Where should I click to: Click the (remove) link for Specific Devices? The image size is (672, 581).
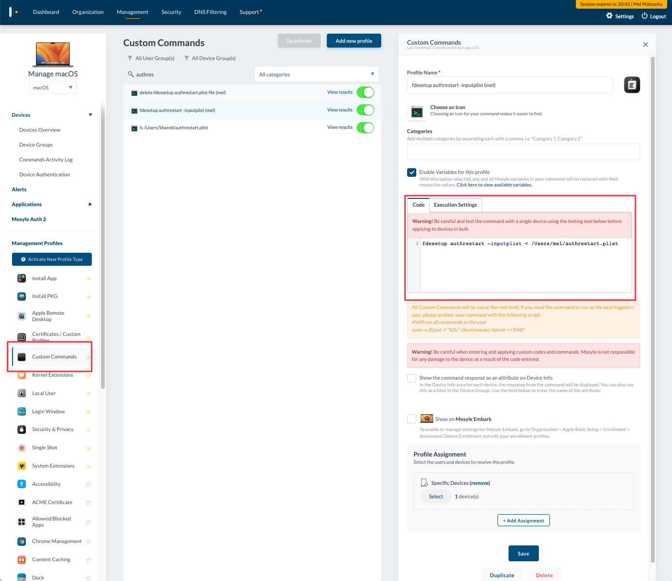point(480,483)
